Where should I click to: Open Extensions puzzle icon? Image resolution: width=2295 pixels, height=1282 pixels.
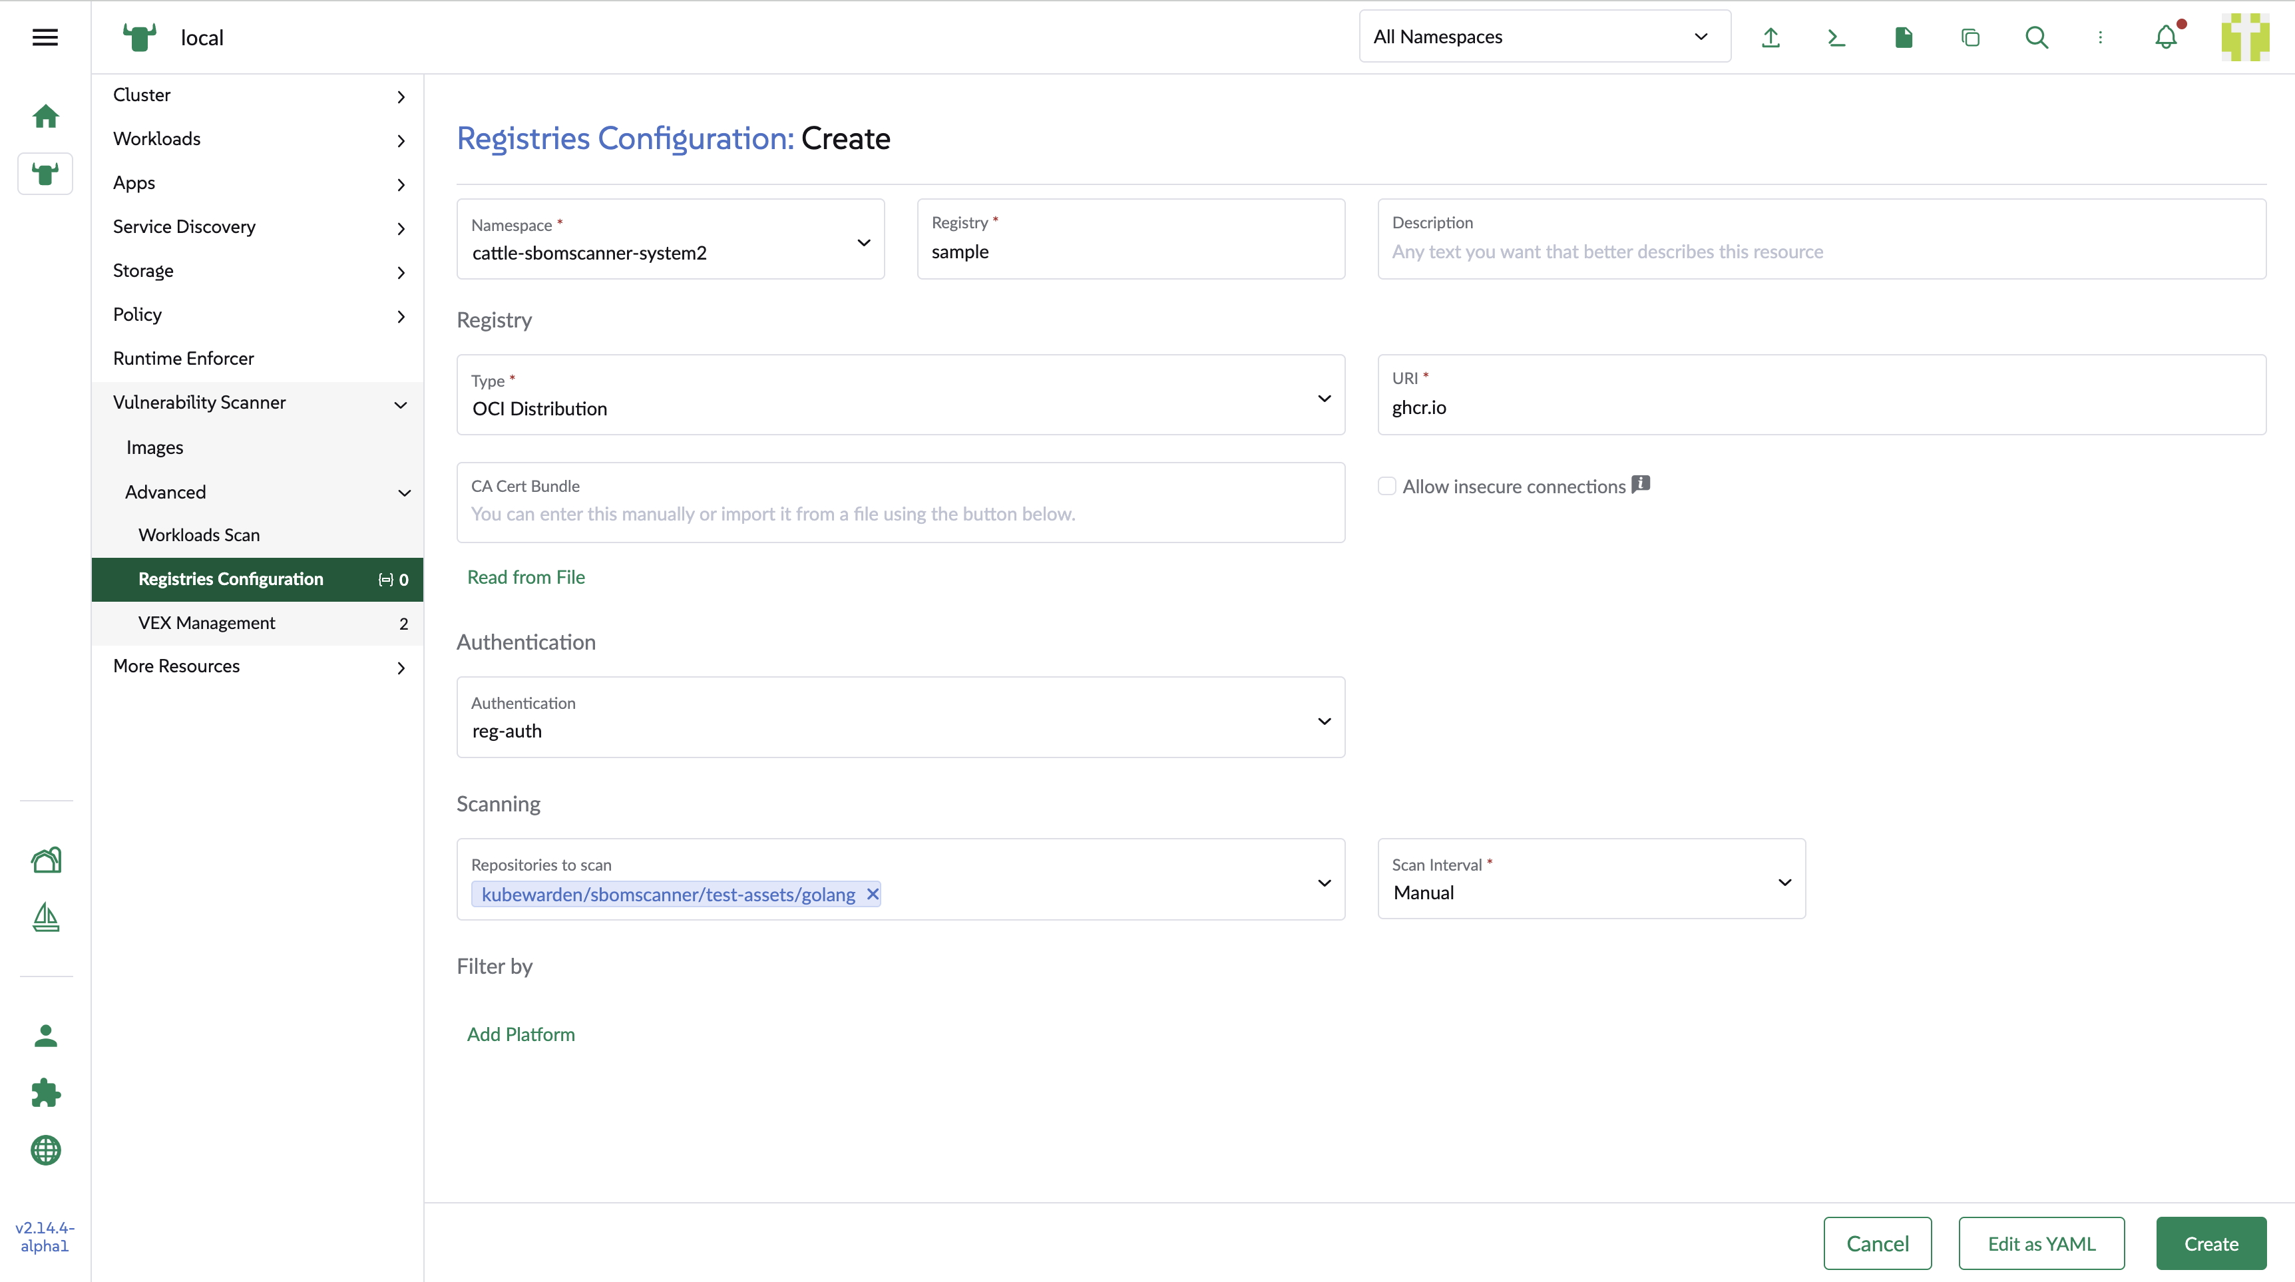[x=45, y=1093]
